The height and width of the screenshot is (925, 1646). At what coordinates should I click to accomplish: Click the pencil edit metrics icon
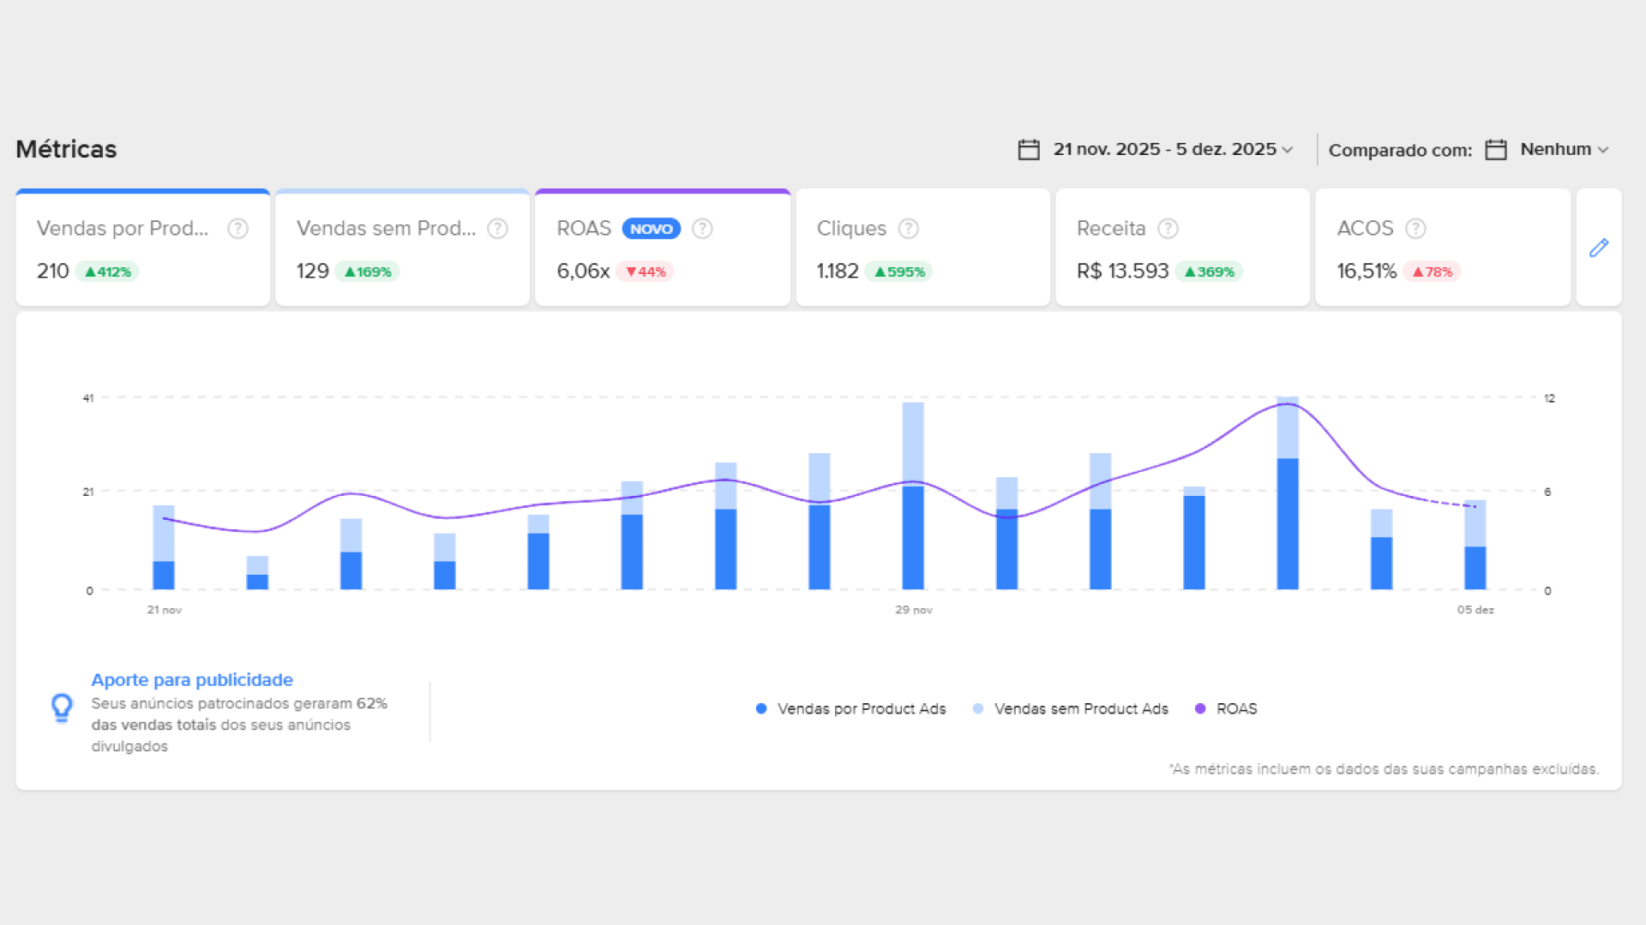(x=1598, y=248)
